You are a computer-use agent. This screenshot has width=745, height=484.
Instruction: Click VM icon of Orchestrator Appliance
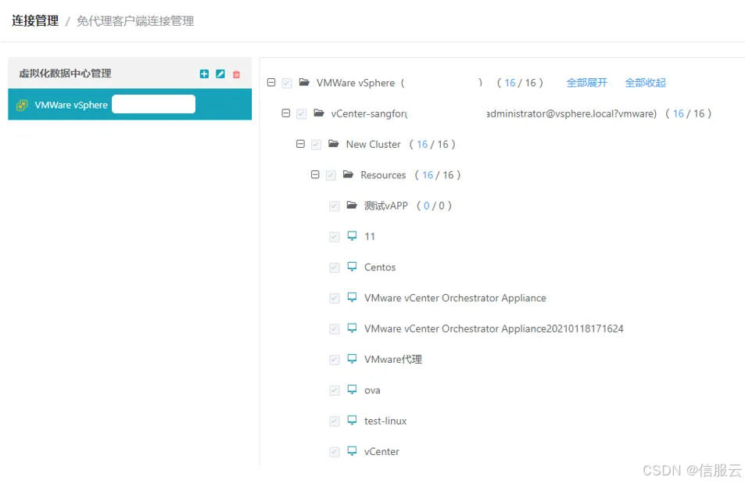(352, 297)
